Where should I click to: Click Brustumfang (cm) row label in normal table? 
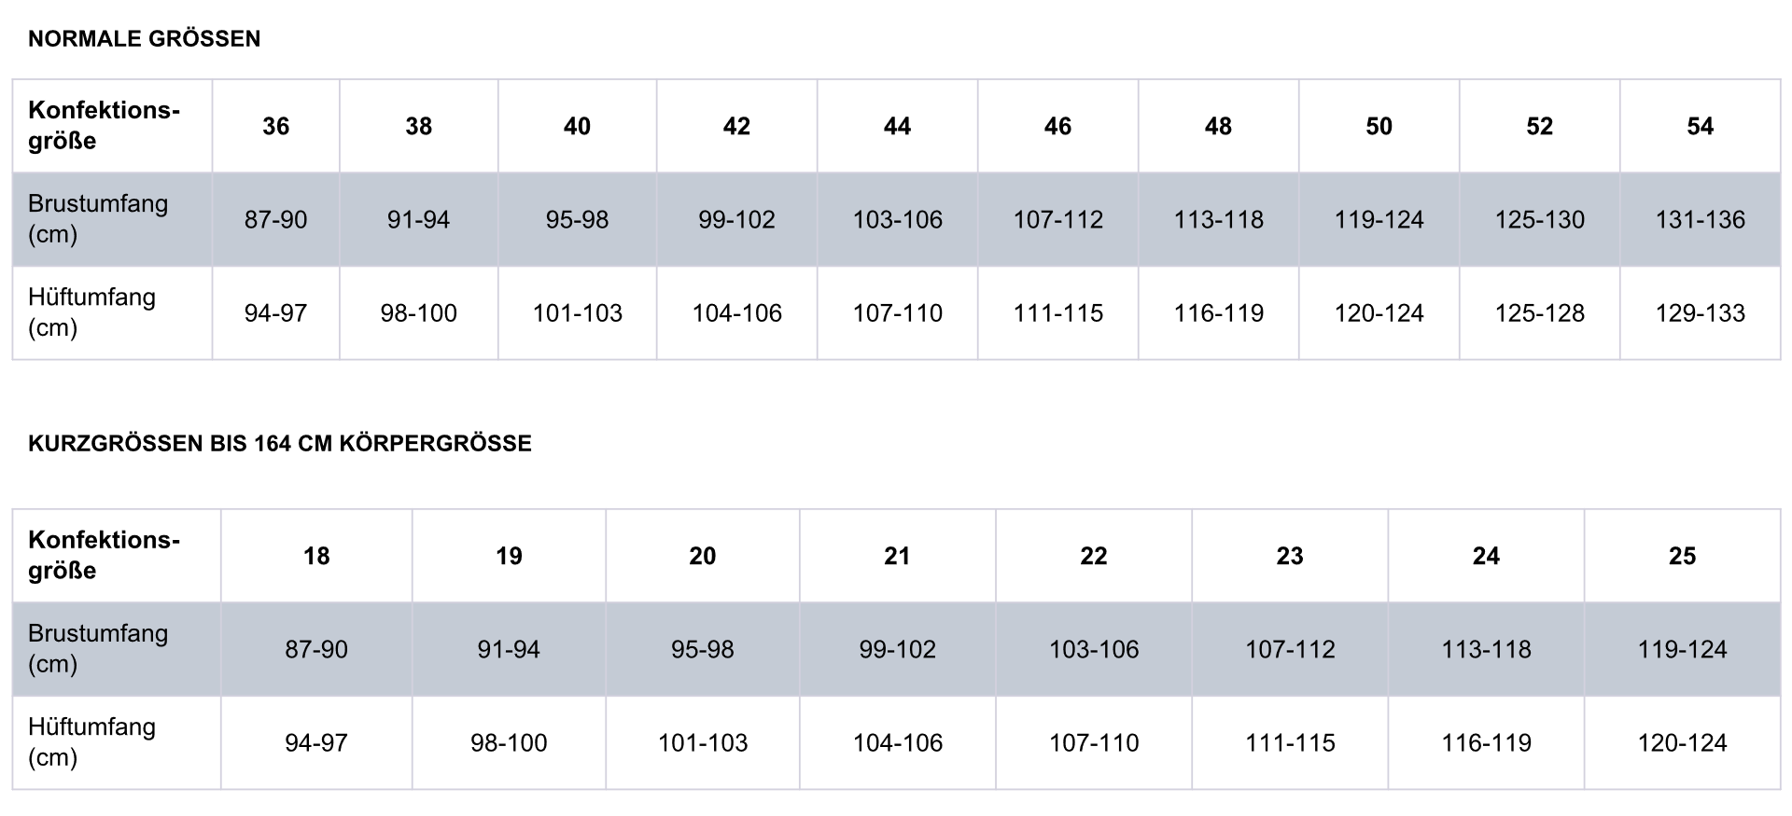coord(98,219)
